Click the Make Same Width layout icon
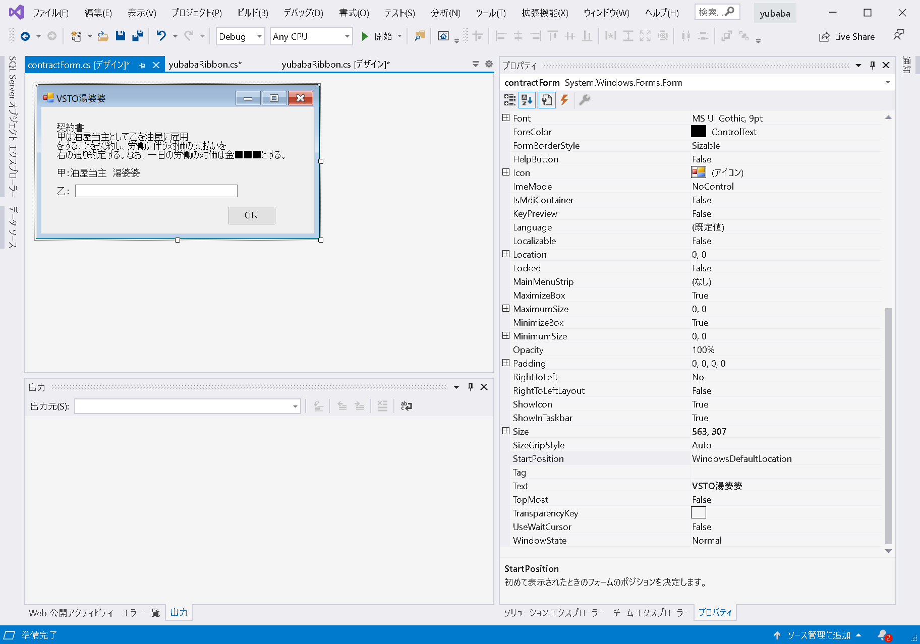The image size is (920, 644). pos(611,36)
